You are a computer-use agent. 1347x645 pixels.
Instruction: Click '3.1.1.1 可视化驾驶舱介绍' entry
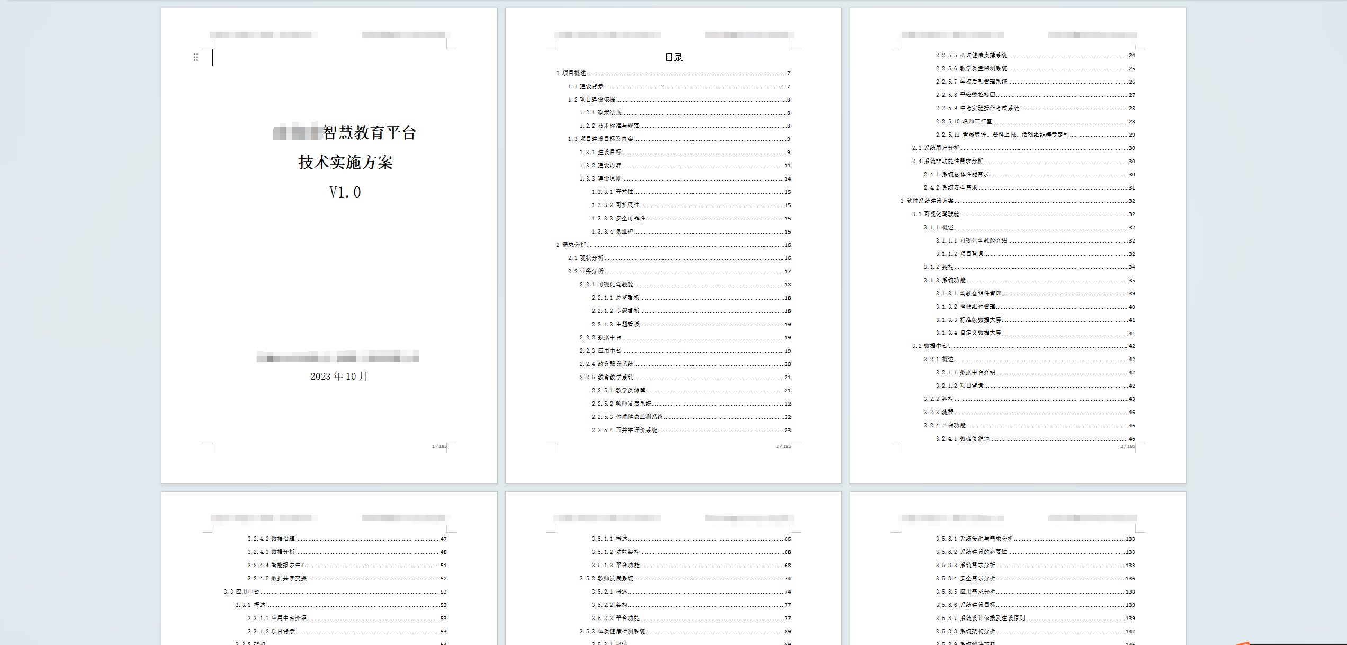click(x=1035, y=241)
